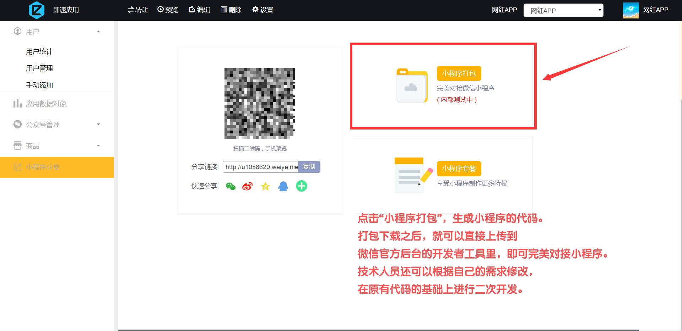The image size is (682, 331).
Task: Click the 复制 copy button
Action: (309, 167)
